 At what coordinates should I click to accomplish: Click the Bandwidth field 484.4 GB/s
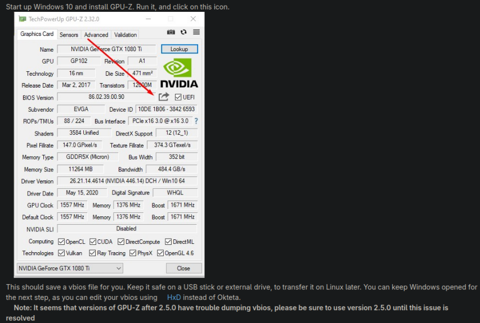pyautogui.click(x=172, y=169)
